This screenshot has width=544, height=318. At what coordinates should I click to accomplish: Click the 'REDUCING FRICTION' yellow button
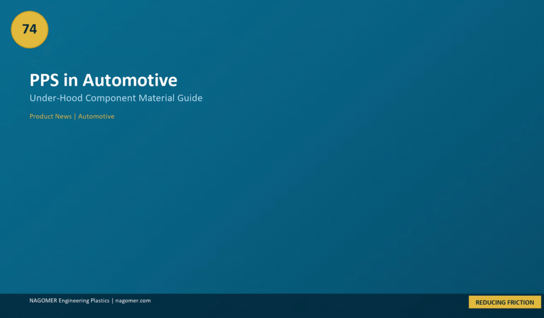pos(505,302)
